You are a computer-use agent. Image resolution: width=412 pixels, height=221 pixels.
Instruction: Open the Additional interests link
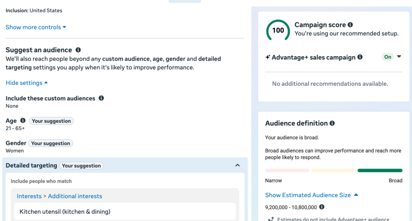75,196
